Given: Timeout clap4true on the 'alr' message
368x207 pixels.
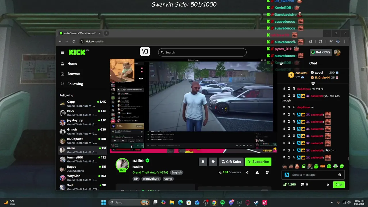Looking at the screenshot, I should (289, 107).
